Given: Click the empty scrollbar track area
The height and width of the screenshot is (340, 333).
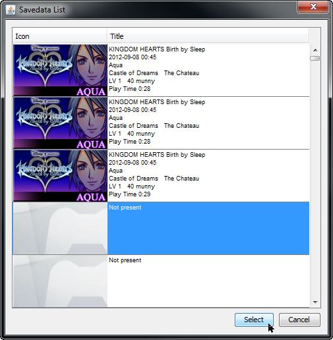Looking at the screenshot, I should click(x=315, y=180).
